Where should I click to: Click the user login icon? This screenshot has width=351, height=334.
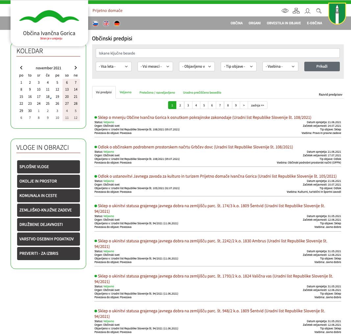308,11
